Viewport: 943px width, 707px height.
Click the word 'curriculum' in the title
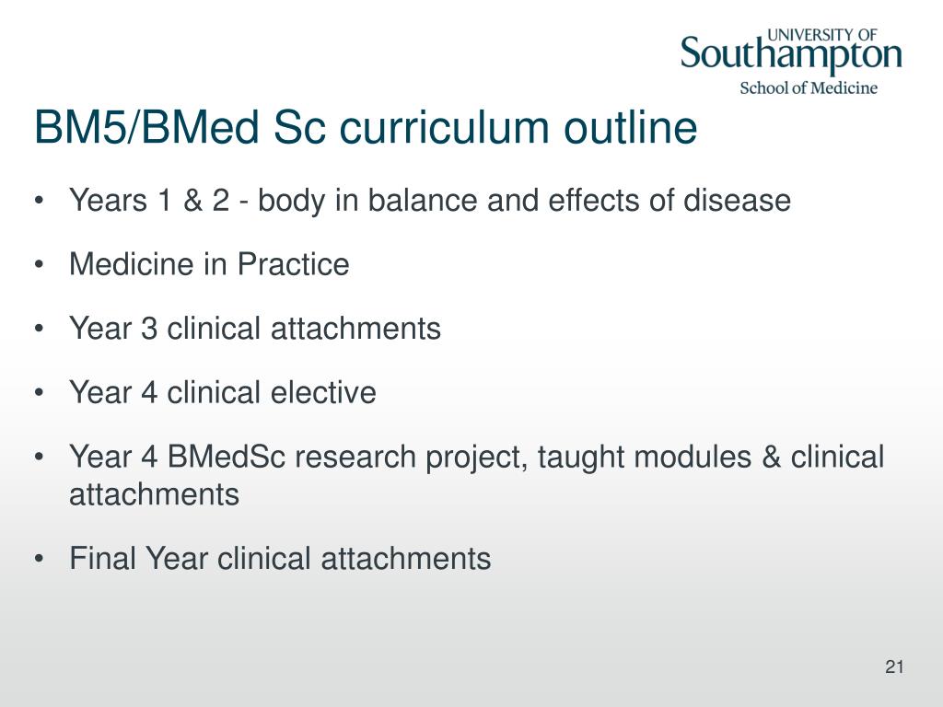[x=445, y=128]
